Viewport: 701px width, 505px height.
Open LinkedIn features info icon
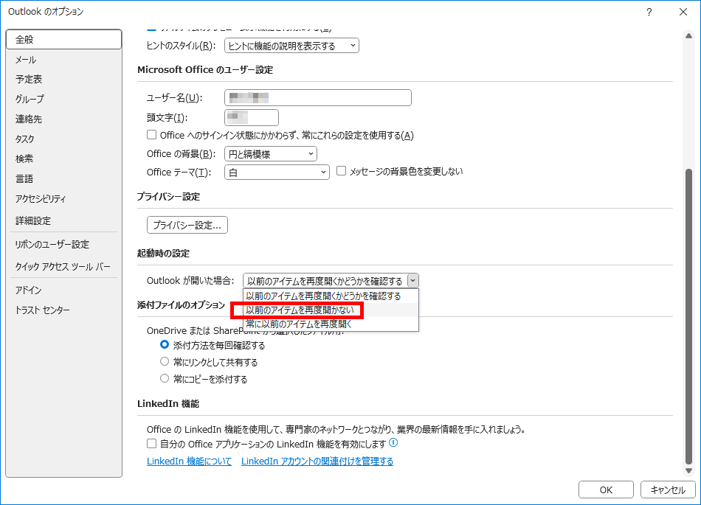coord(393,443)
